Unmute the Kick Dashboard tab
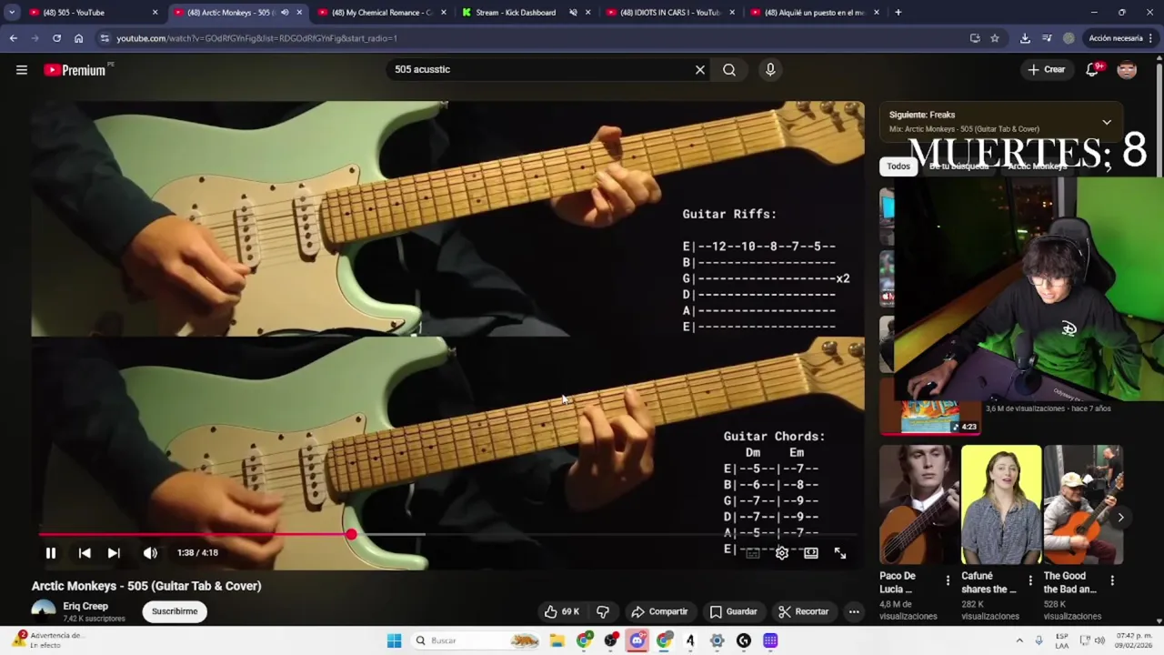Image resolution: width=1164 pixels, height=655 pixels. click(573, 13)
